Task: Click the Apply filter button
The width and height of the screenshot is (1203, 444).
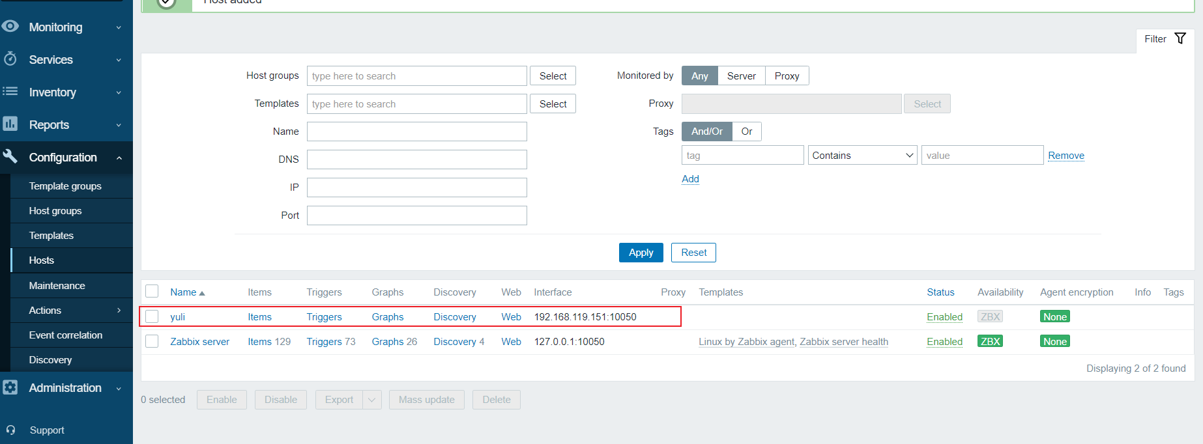Action: point(641,253)
